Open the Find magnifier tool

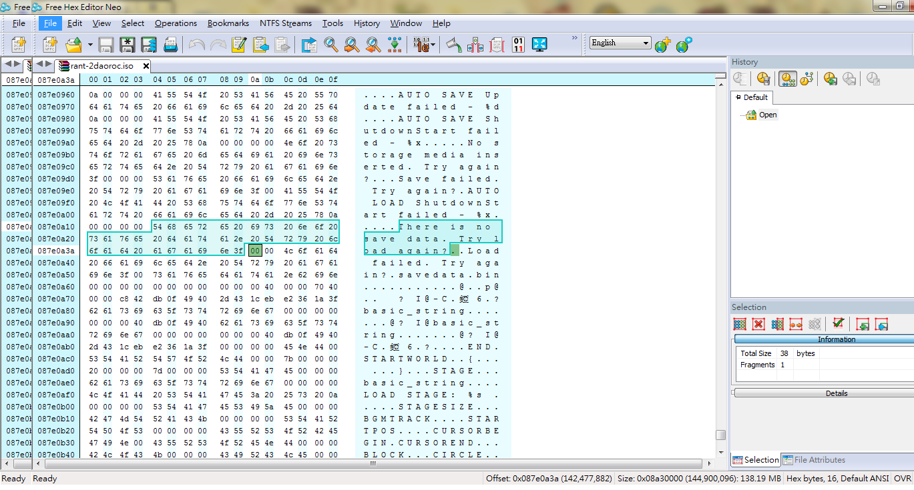(x=330, y=45)
